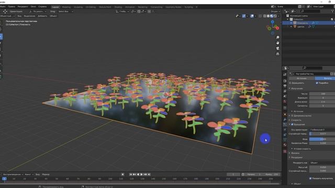Open the Object Data properties tab
Image resolution: width=335 pixels, height=188 pixels.
(285, 140)
